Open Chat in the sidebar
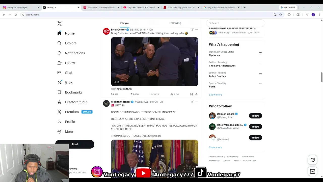The height and width of the screenshot is (182, 323). click(x=65, y=73)
